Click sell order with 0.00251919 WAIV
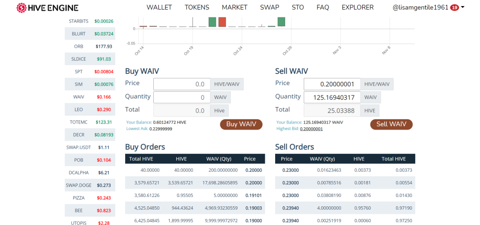The width and height of the screenshot is (480, 225). [x=345, y=220]
